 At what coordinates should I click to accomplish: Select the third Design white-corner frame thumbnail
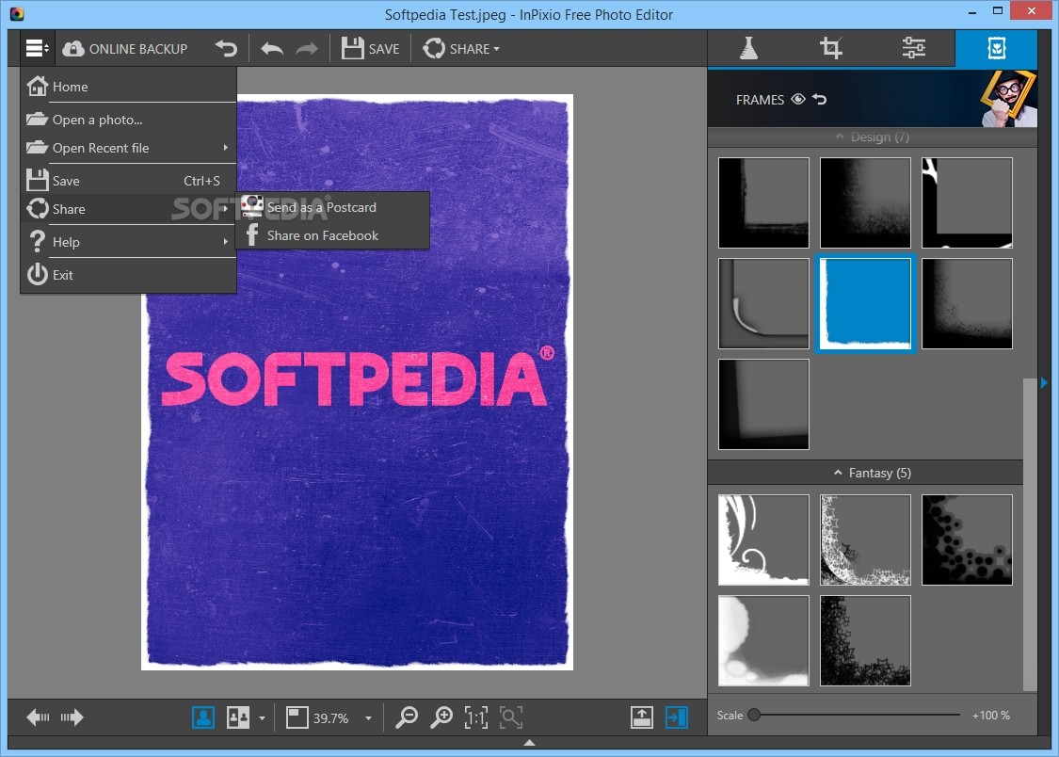pos(967,202)
